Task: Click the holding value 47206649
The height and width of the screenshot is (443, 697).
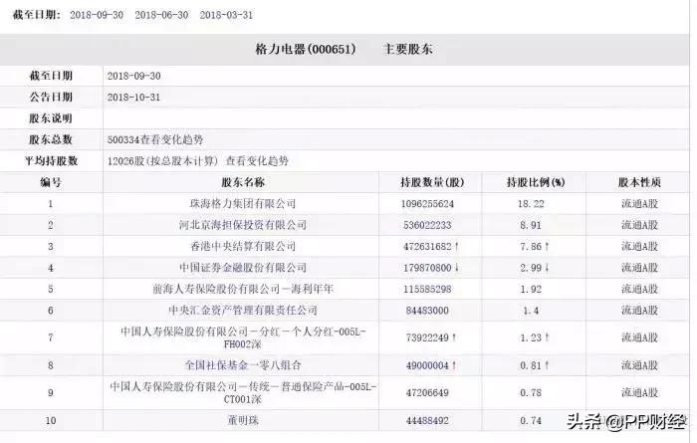Action: click(x=427, y=393)
